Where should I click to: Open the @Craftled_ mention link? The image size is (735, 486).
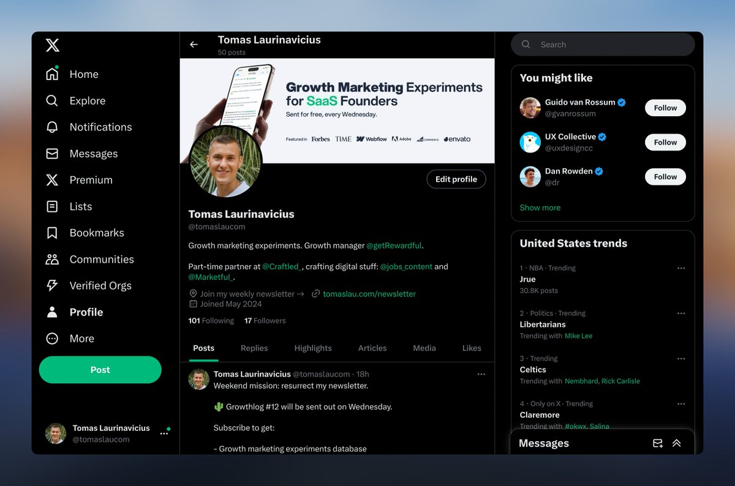282,266
